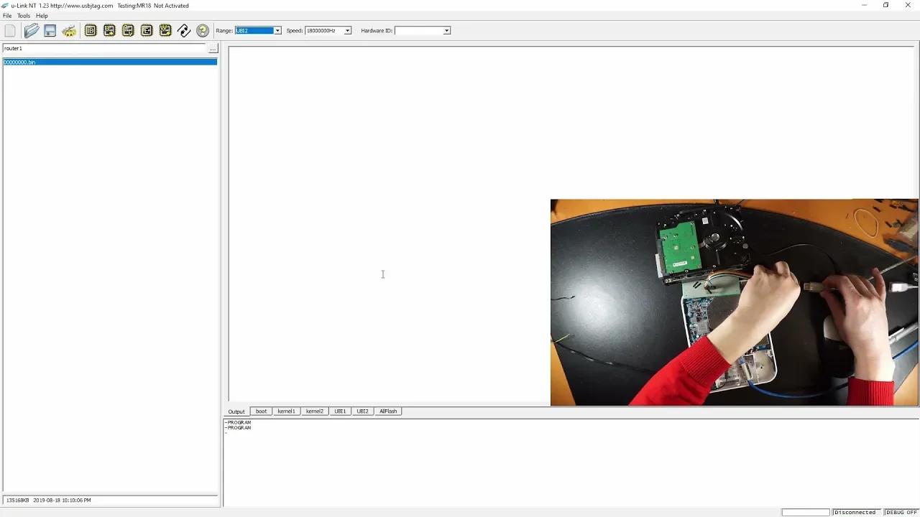
Task: Click the chip Read toolbar icon
Action: (x=109, y=30)
